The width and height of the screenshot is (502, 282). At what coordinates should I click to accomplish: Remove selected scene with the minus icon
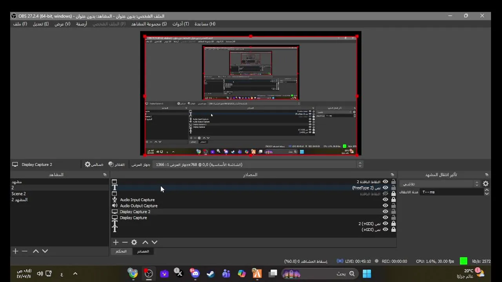[24, 251]
